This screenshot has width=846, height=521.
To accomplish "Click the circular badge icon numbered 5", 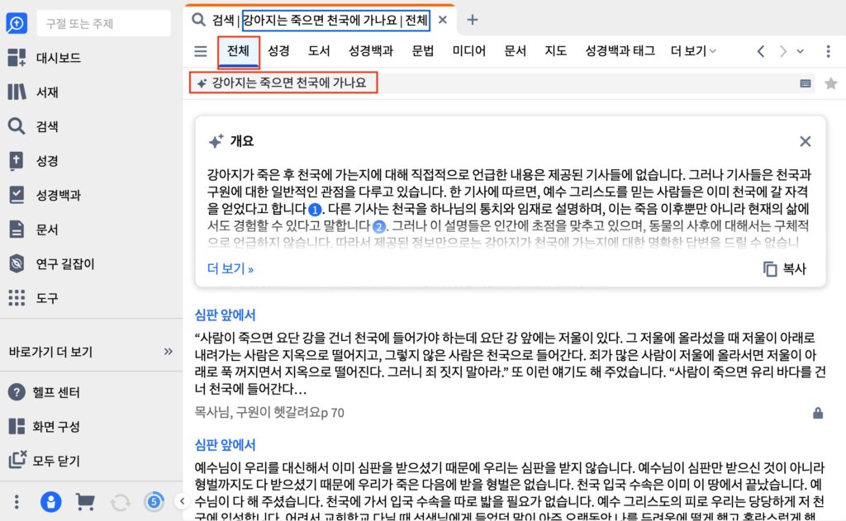I will pos(154,502).
